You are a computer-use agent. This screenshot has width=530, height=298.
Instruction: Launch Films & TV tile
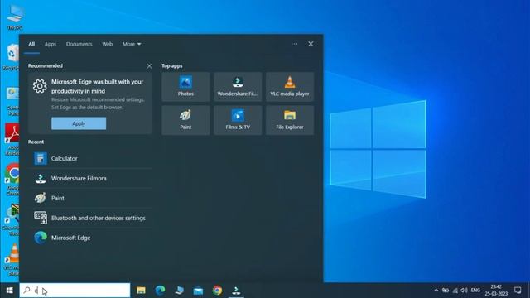(238, 120)
